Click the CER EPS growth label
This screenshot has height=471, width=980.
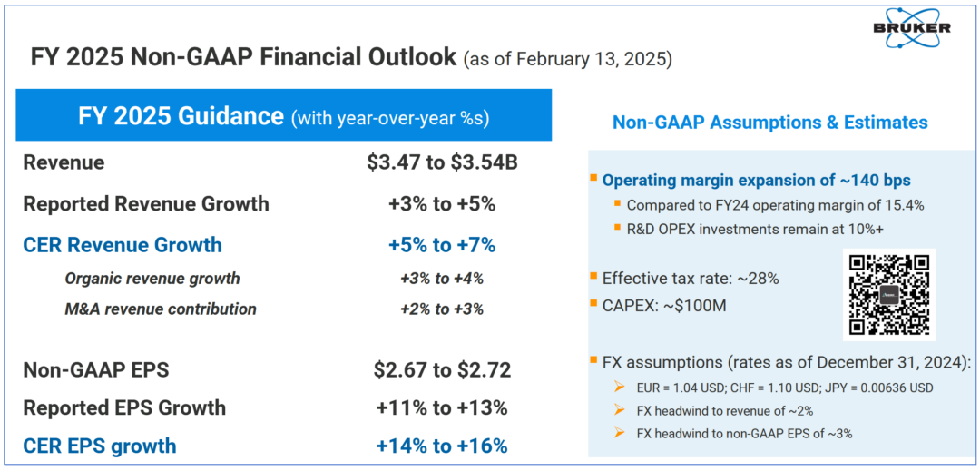tap(100, 446)
